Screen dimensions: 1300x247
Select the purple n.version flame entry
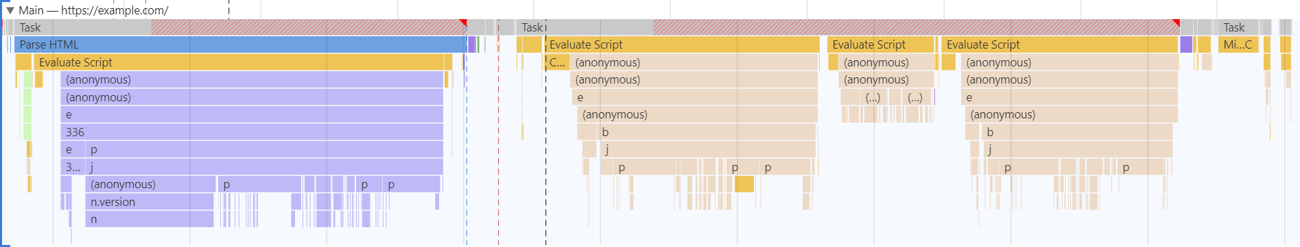(x=149, y=202)
